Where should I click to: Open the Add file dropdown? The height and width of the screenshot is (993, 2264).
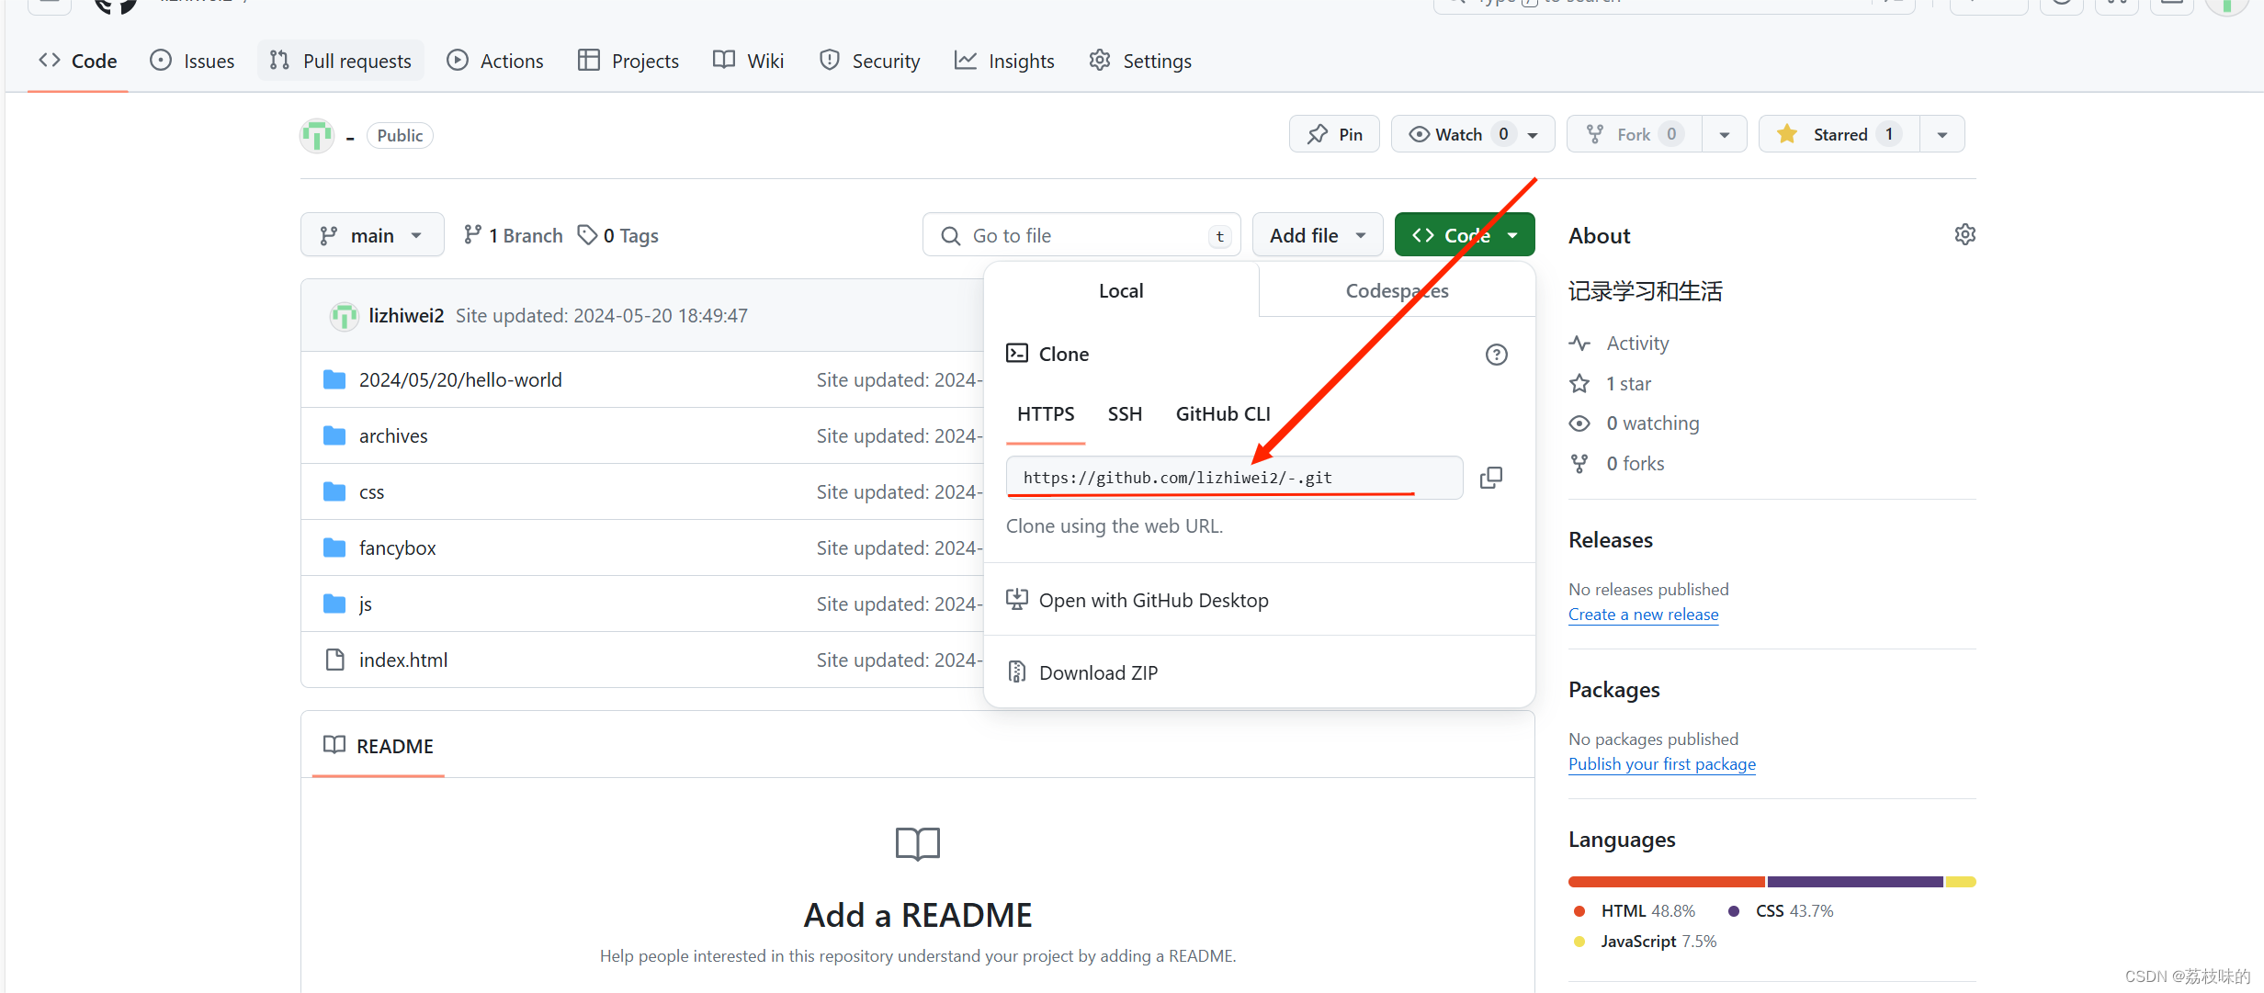tap(1318, 235)
